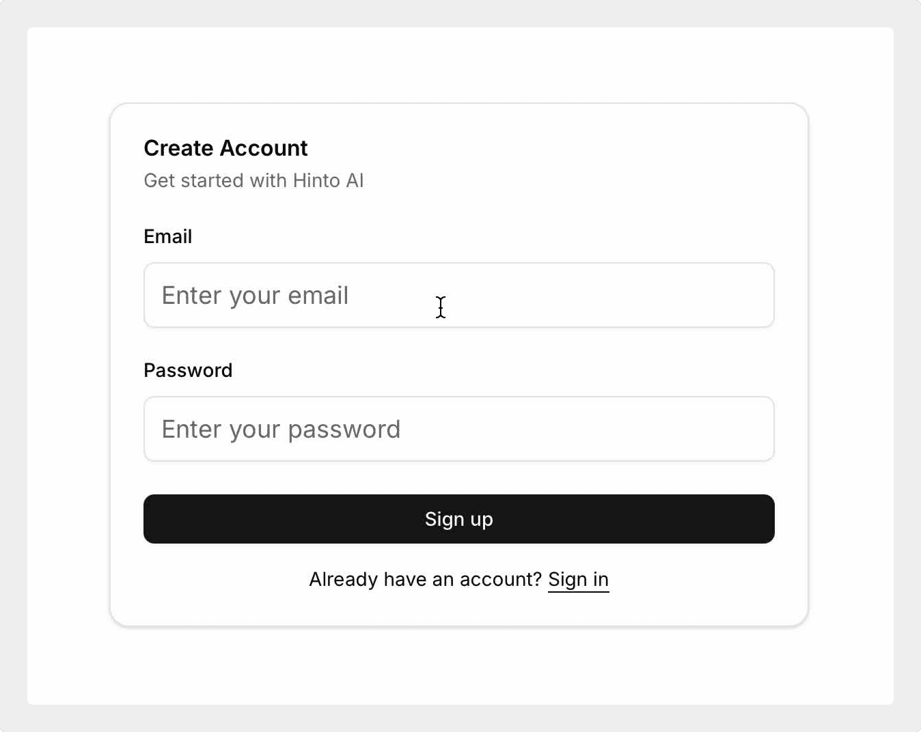This screenshot has width=921, height=732.
Task: Select the Create Account heading
Action: 225,148
